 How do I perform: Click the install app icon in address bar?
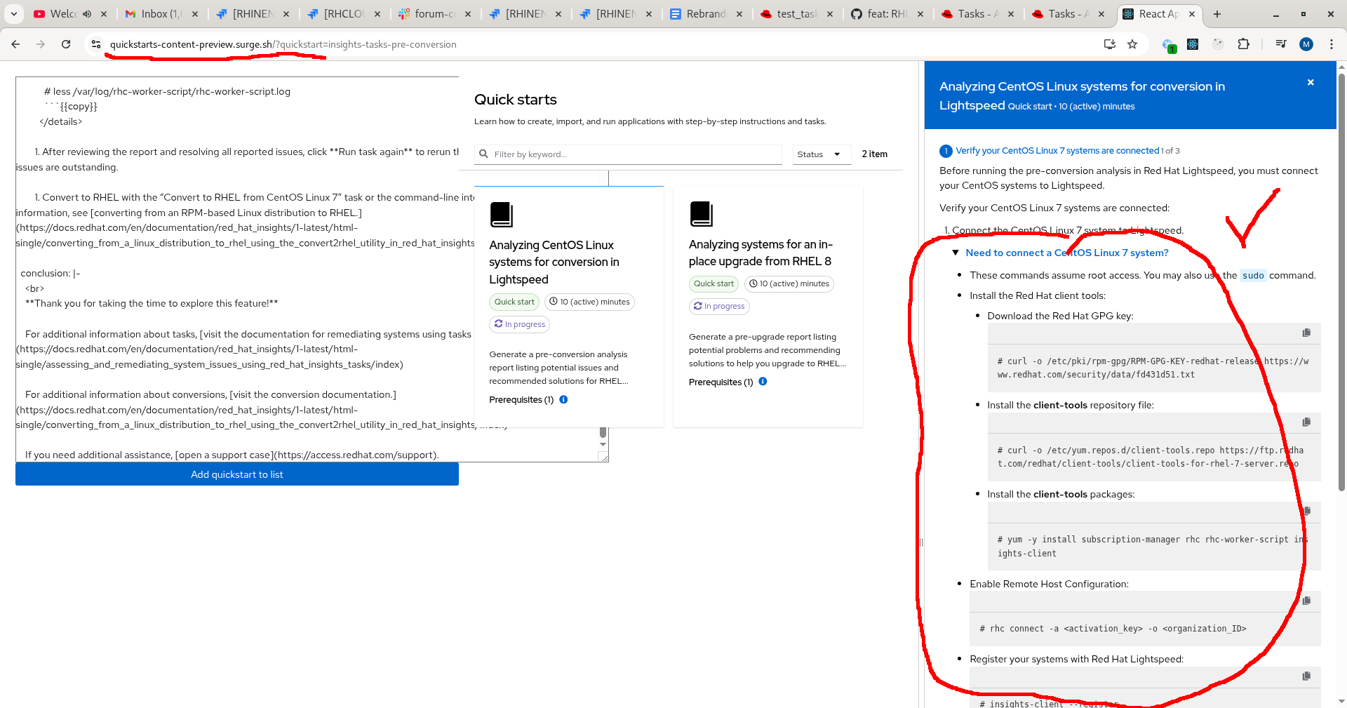[x=1109, y=44]
